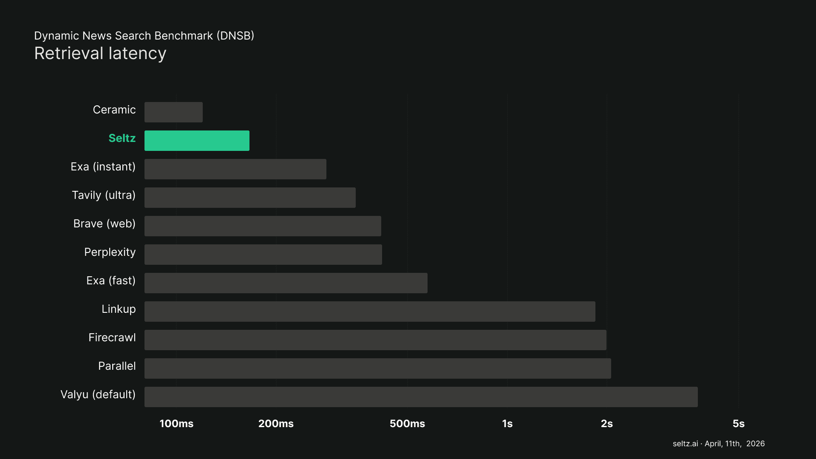Click the Linkup latency bar

(x=370, y=312)
